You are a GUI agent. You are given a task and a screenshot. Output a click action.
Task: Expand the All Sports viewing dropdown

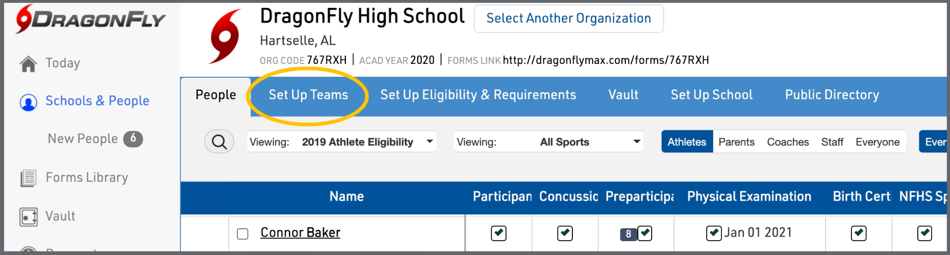[549, 142]
